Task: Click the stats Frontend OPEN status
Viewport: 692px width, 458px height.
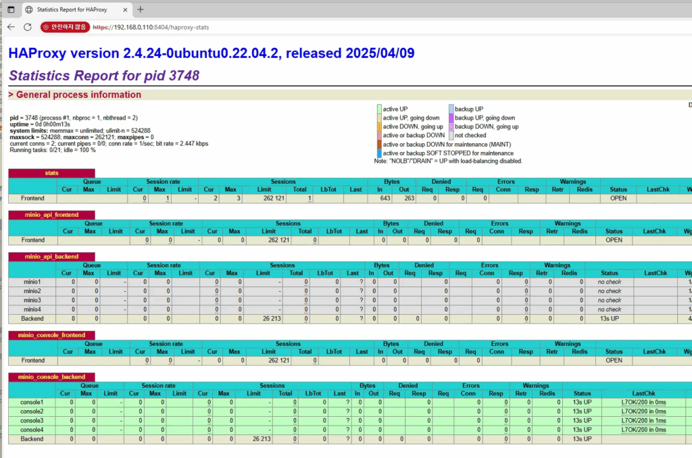Action: [618, 199]
